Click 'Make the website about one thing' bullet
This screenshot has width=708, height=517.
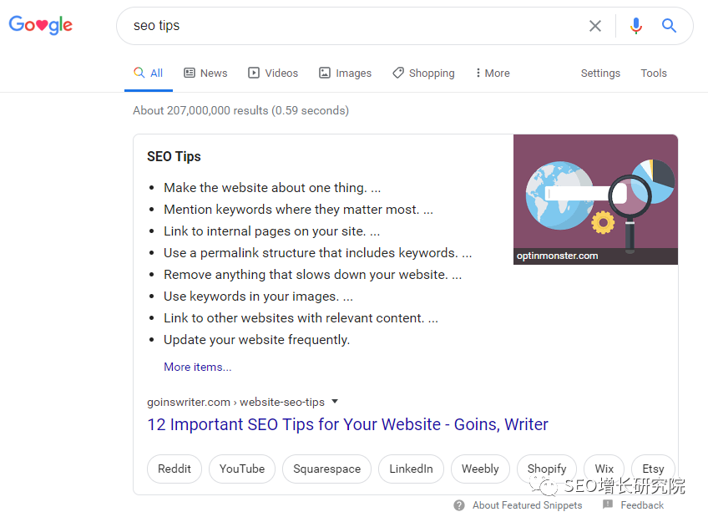[272, 188]
